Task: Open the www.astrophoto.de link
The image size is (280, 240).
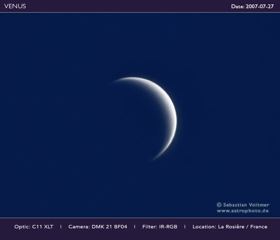Action: click(x=243, y=211)
